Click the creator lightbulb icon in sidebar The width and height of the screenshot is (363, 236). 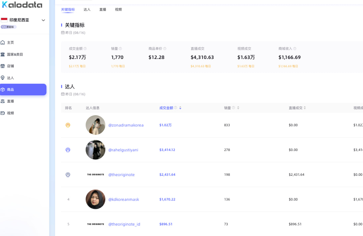3,78
